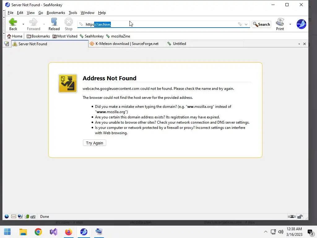Click the Search button
The width and height of the screenshot is (317, 238).
[x=261, y=24]
